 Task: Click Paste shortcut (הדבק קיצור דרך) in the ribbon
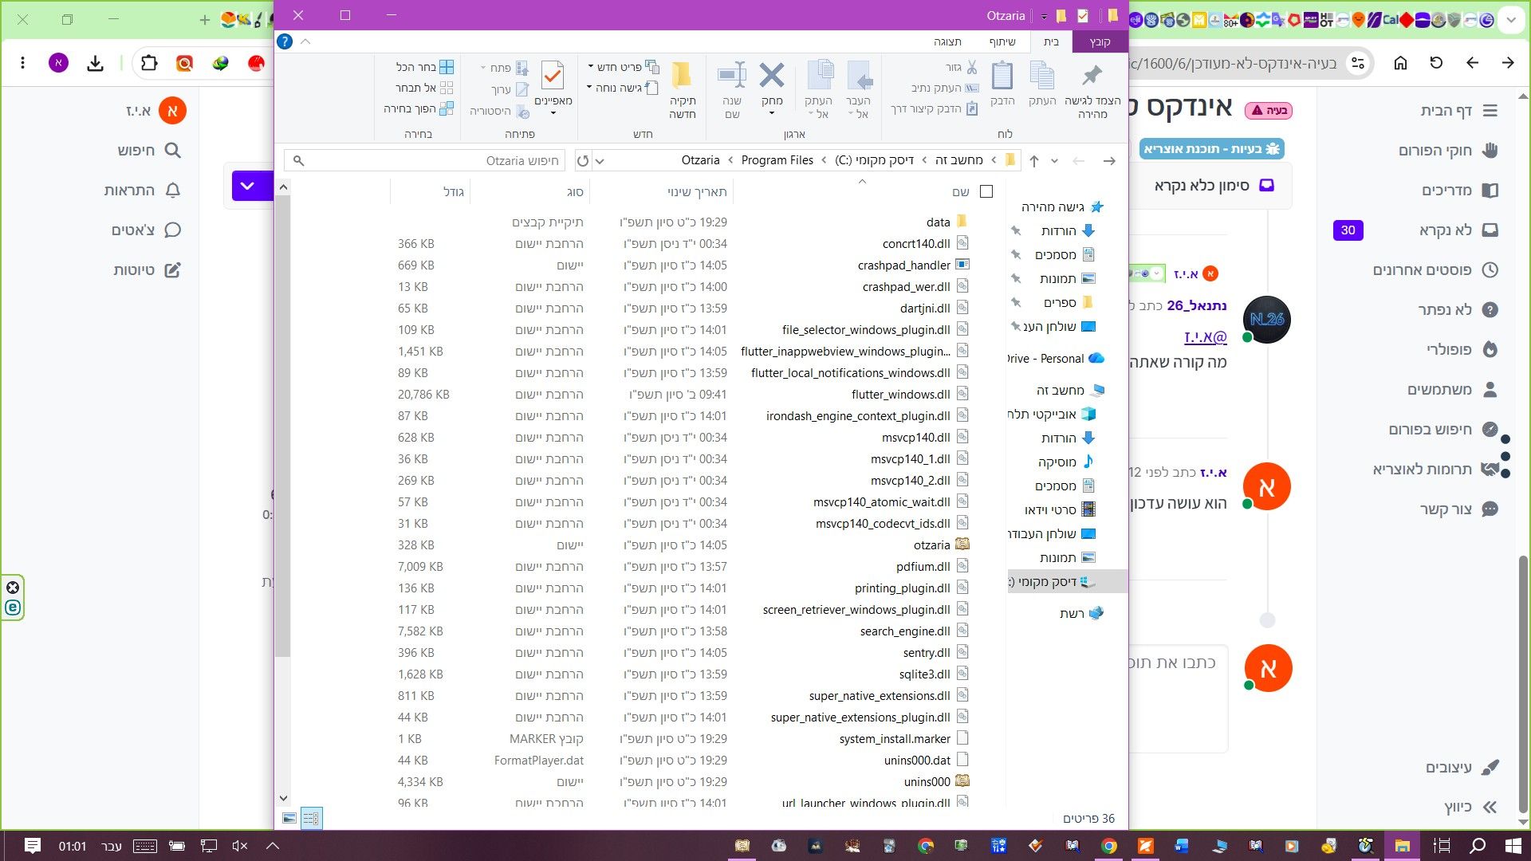tap(935, 108)
